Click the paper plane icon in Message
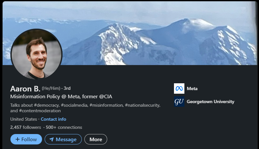The height and width of the screenshot is (149, 259). pos(51,139)
